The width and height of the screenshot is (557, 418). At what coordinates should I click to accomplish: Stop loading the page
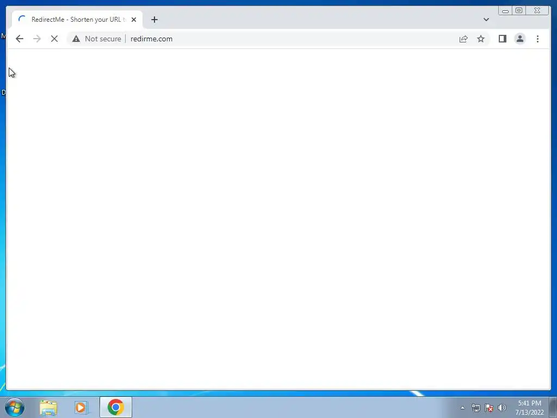pos(54,39)
